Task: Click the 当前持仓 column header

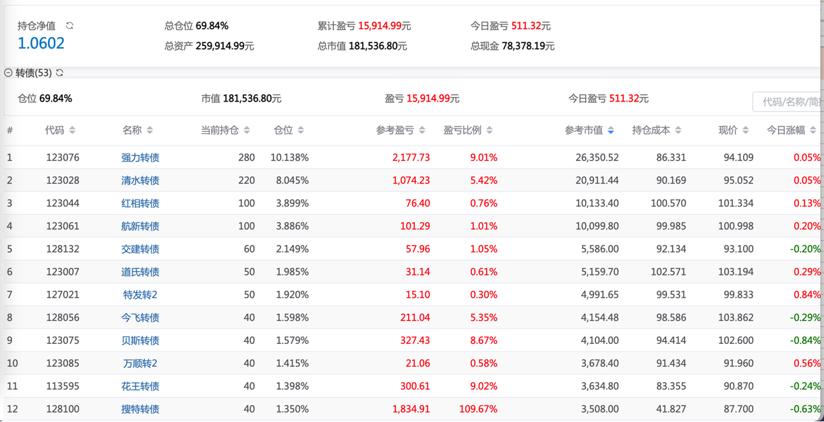Action: coord(220,130)
